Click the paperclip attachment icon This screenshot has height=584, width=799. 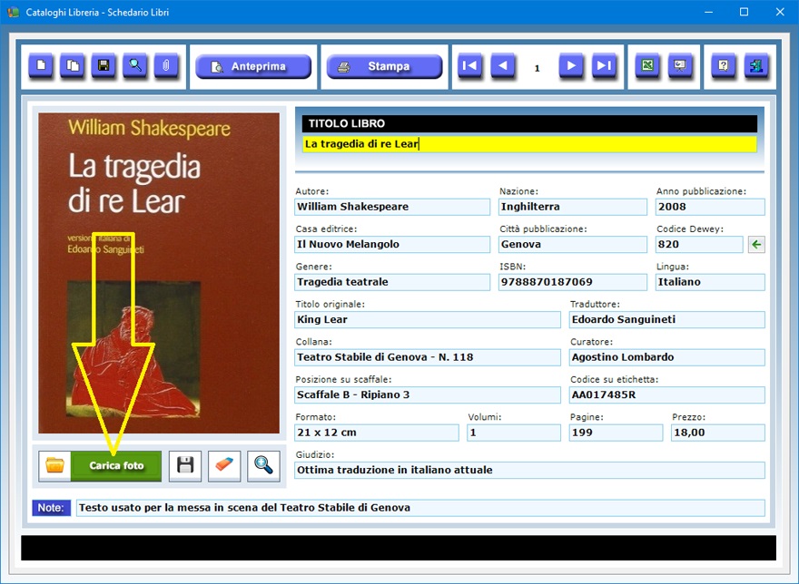(x=165, y=66)
